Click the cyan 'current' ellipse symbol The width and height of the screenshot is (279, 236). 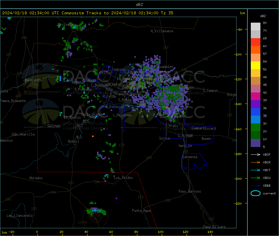(255, 193)
